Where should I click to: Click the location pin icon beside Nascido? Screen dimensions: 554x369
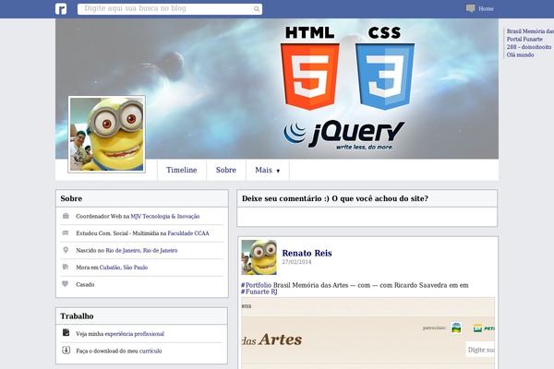pos(66,250)
